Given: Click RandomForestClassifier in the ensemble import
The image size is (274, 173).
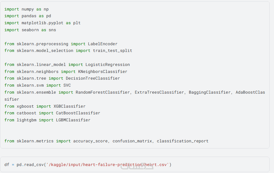Looking at the screenshot, I should tap(102, 92).
